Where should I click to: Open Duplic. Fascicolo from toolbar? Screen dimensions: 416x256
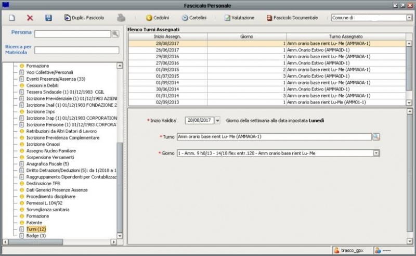coord(84,18)
